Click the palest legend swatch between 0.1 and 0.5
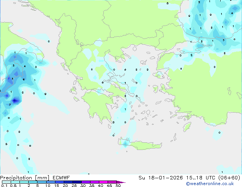The width and height of the screenshot is (242, 187). click(6, 182)
